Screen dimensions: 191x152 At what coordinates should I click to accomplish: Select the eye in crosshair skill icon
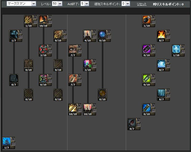click(73, 49)
